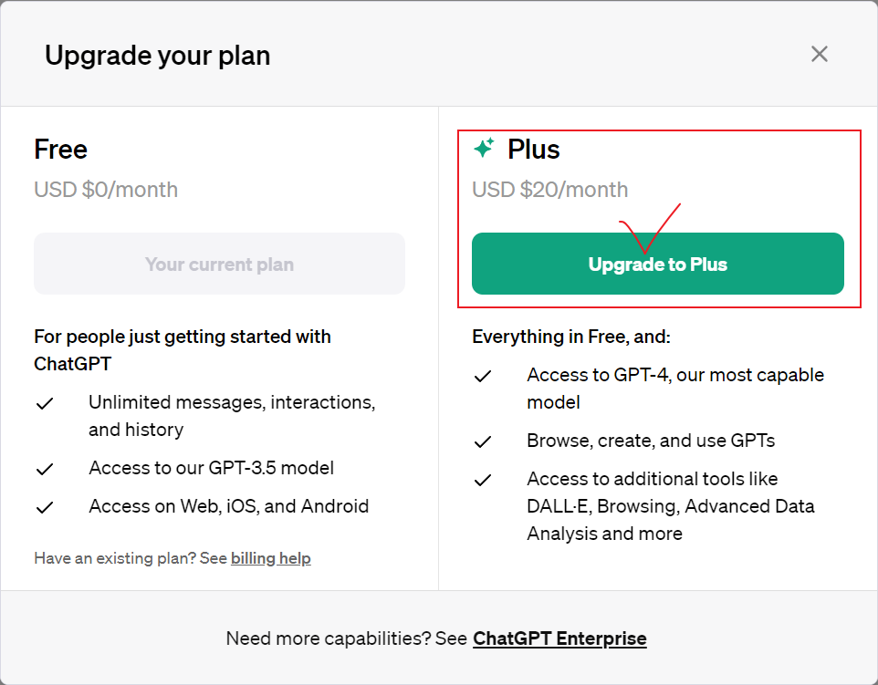The height and width of the screenshot is (685, 878).
Task: Click the Free plan heading
Action: tap(61, 149)
